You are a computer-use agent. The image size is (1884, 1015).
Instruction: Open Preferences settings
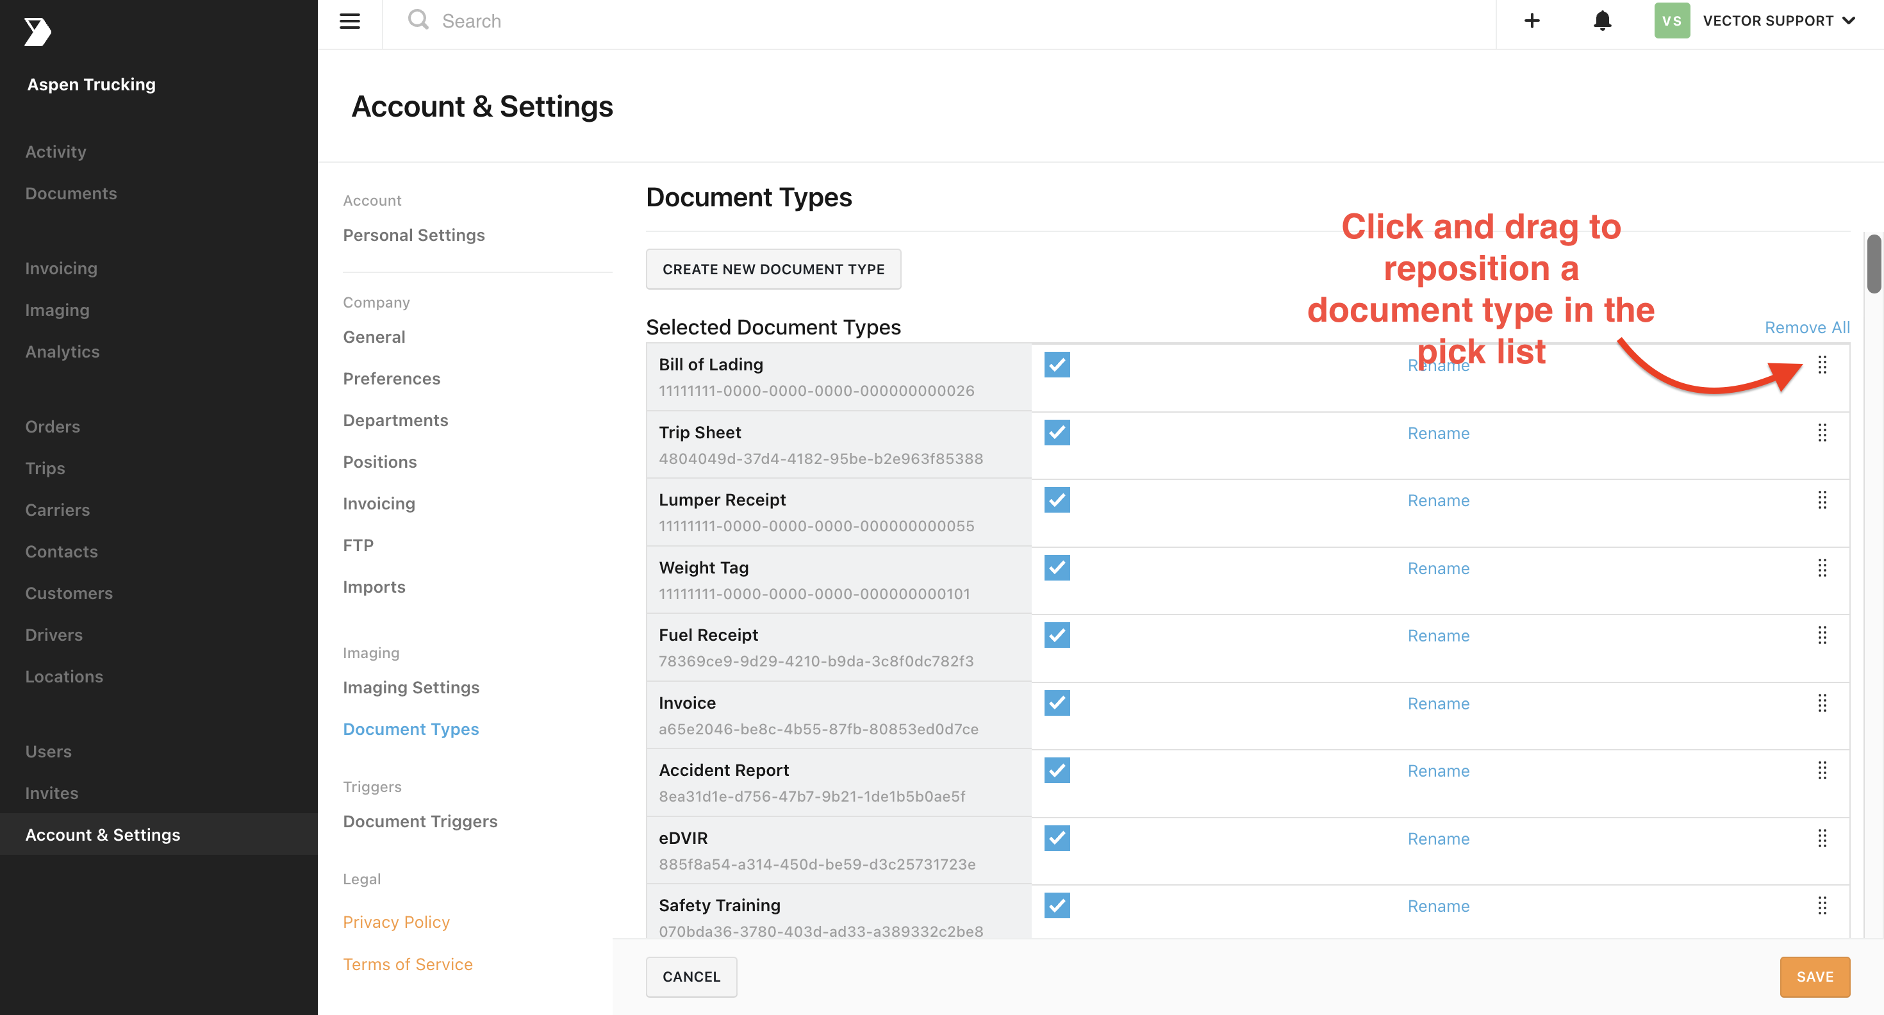tap(392, 379)
